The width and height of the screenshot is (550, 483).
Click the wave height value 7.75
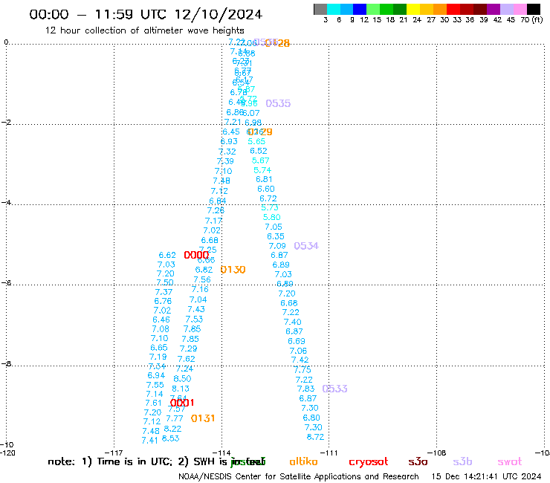pos(302,370)
